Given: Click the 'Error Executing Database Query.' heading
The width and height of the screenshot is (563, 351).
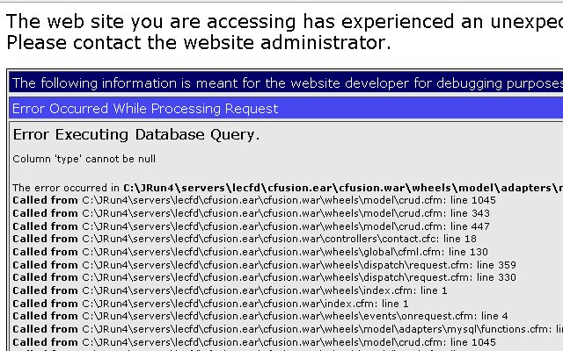Looking at the screenshot, I should (x=136, y=135).
